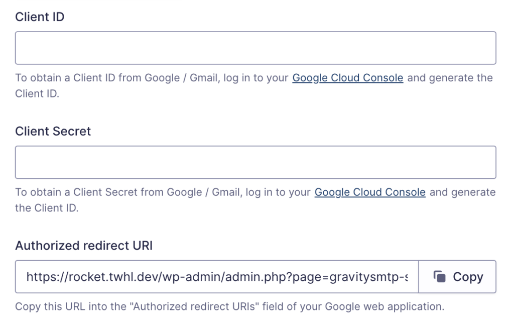Viewport: 514px width, 329px height.
Task: Click inside the Client Secret text box
Action: tap(257, 162)
